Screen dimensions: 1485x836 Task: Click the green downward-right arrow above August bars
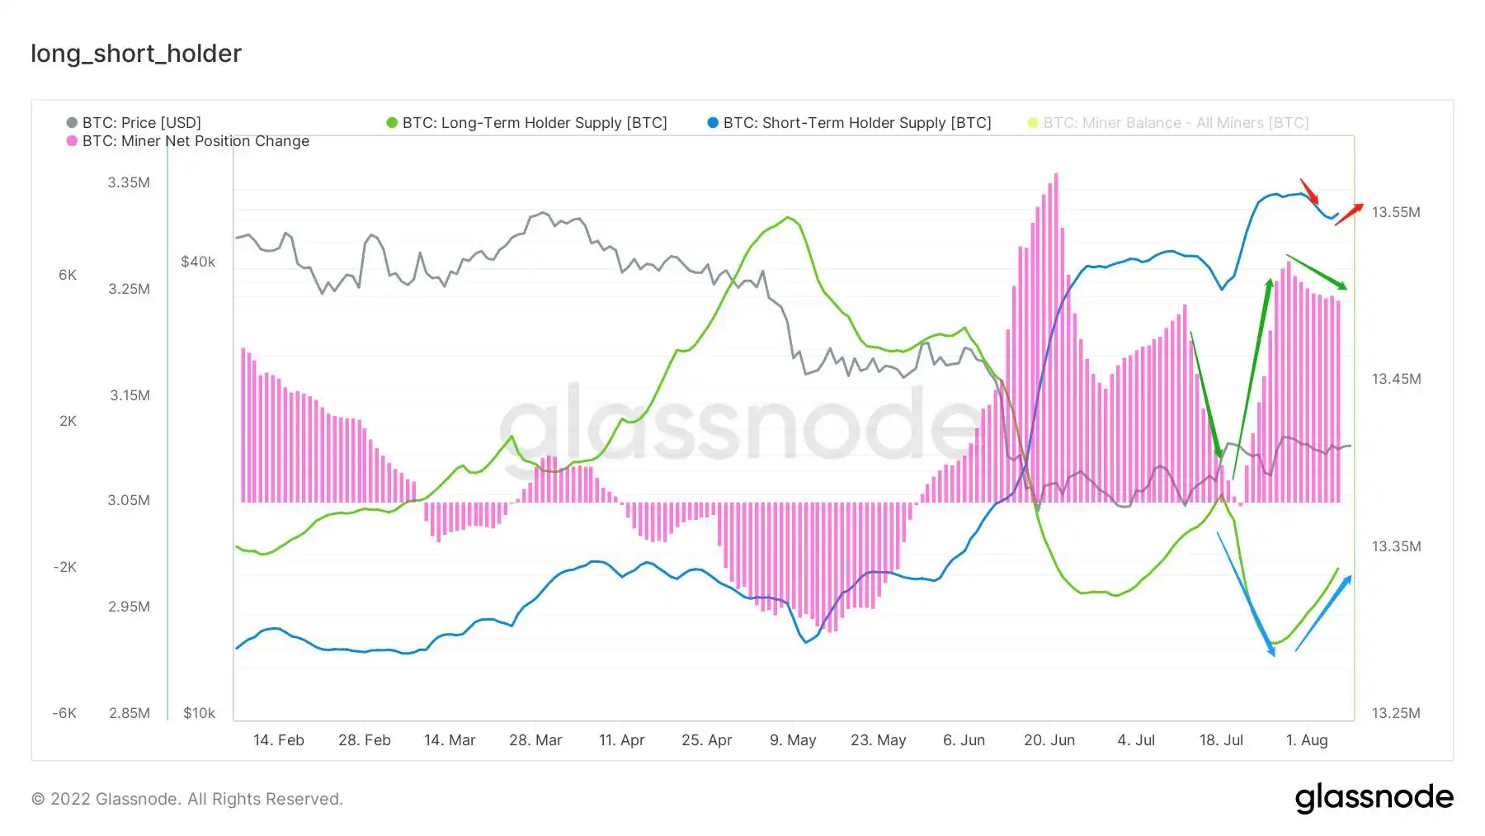click(1317, 272)
